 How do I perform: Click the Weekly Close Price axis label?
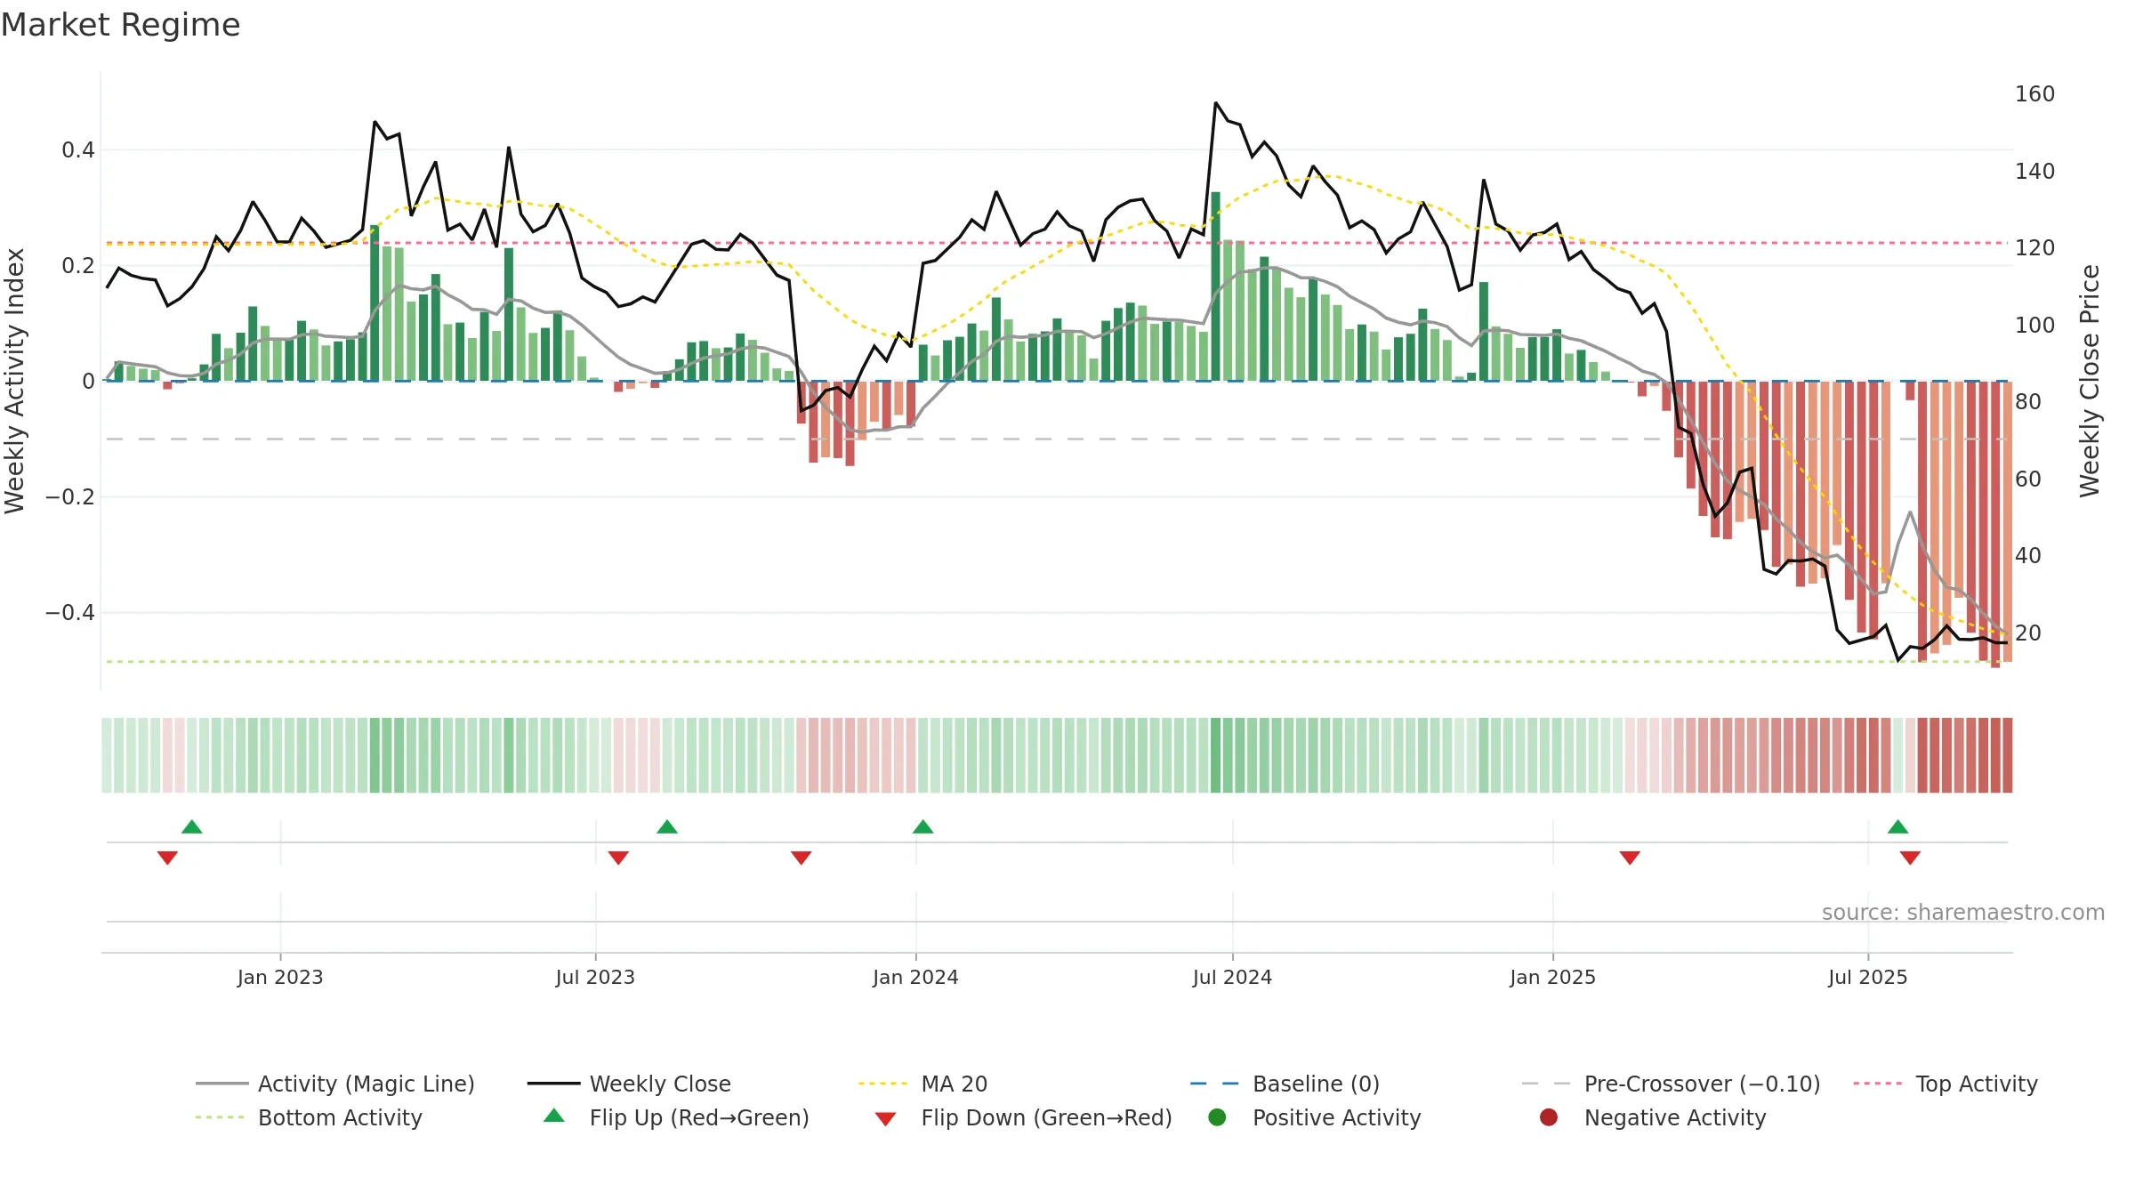pos(2090,381)
